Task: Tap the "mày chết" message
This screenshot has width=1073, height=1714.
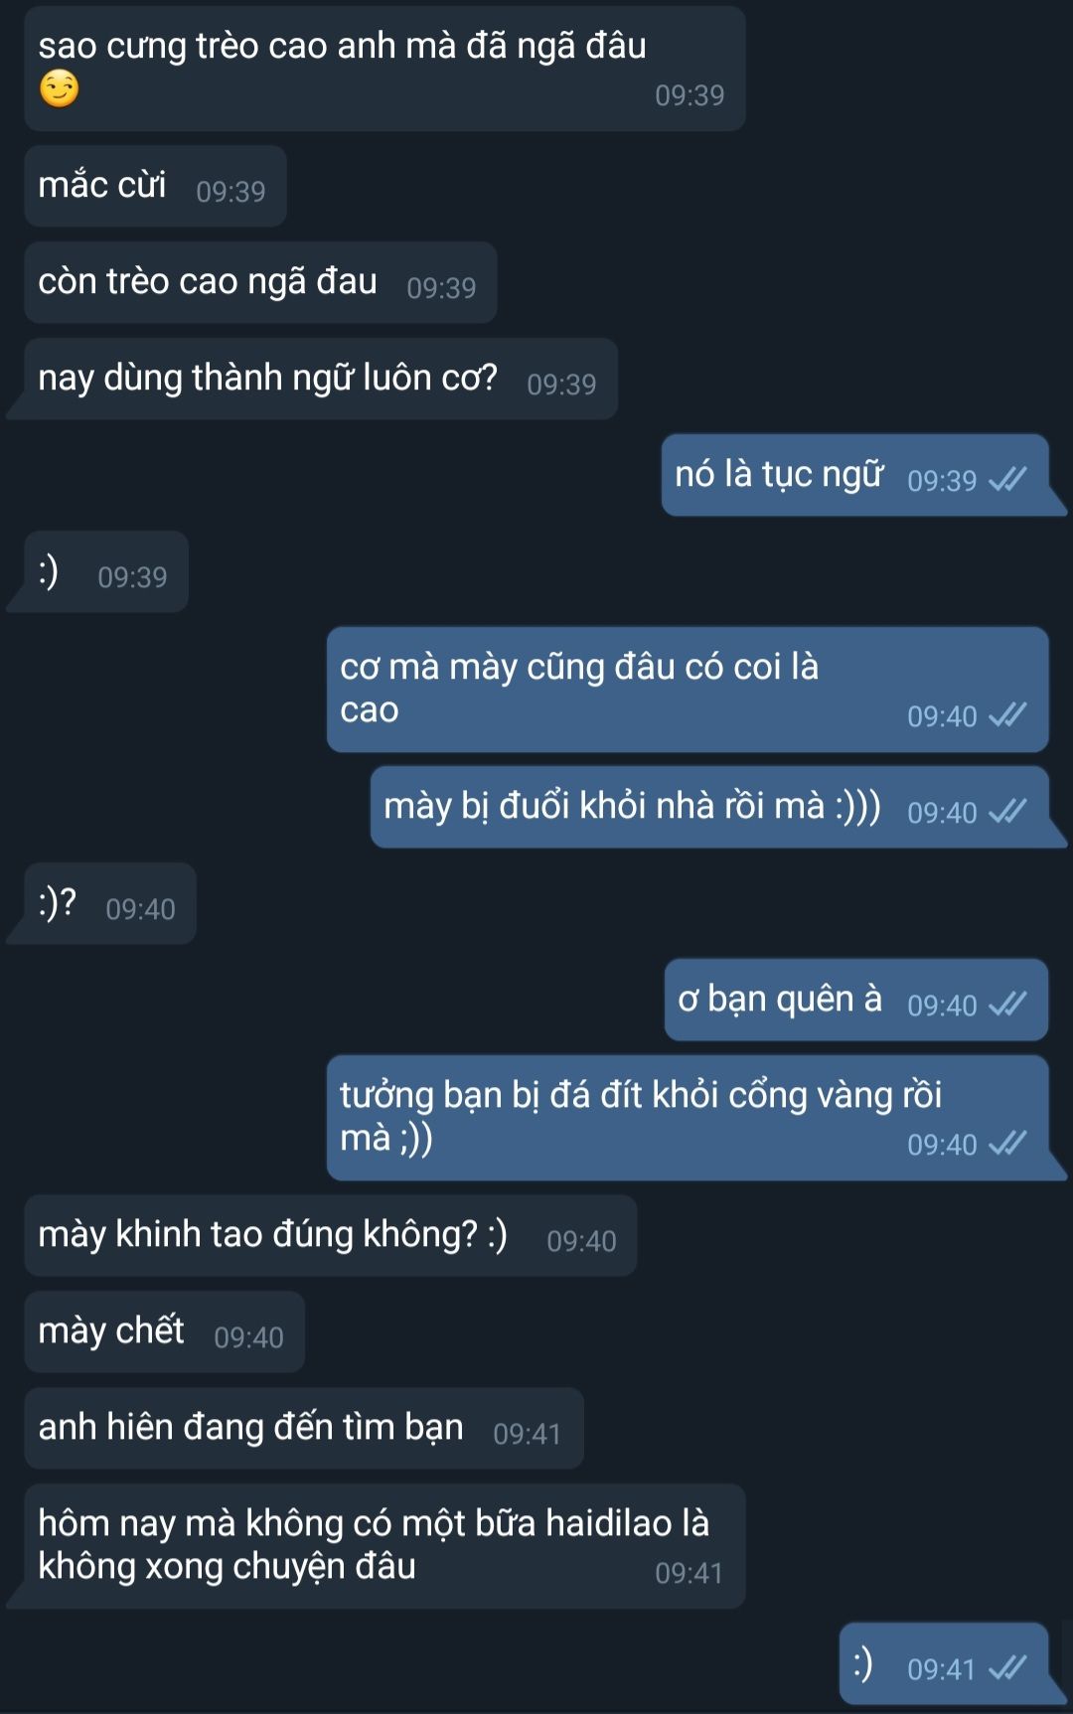Action: pyautogui.click(x=165, y=1331)
